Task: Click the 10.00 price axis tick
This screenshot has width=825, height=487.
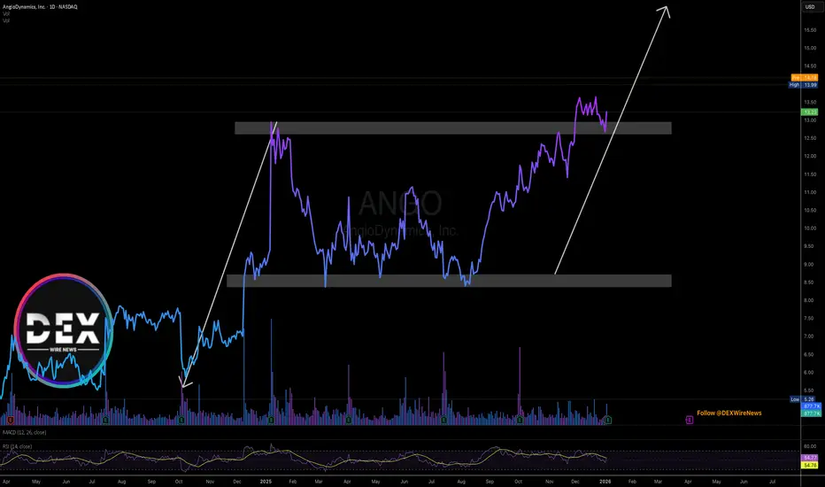Action: click(x=810, y=228)
